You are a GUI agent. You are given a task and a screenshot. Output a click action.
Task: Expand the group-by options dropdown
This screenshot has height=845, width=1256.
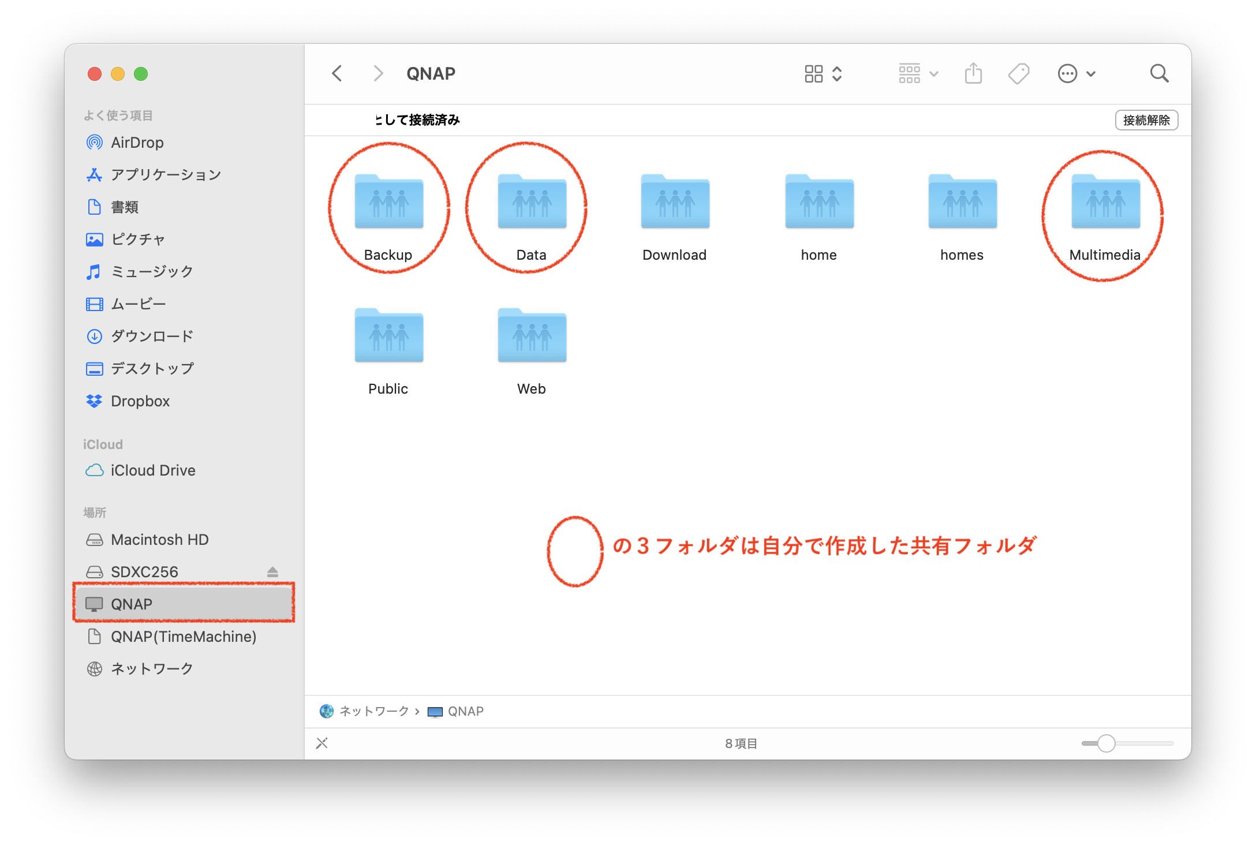pyautogui.click(x=918, y=74)
